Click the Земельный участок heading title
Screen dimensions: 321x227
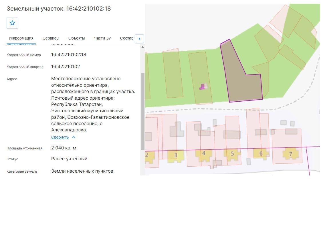coord(59,9)
